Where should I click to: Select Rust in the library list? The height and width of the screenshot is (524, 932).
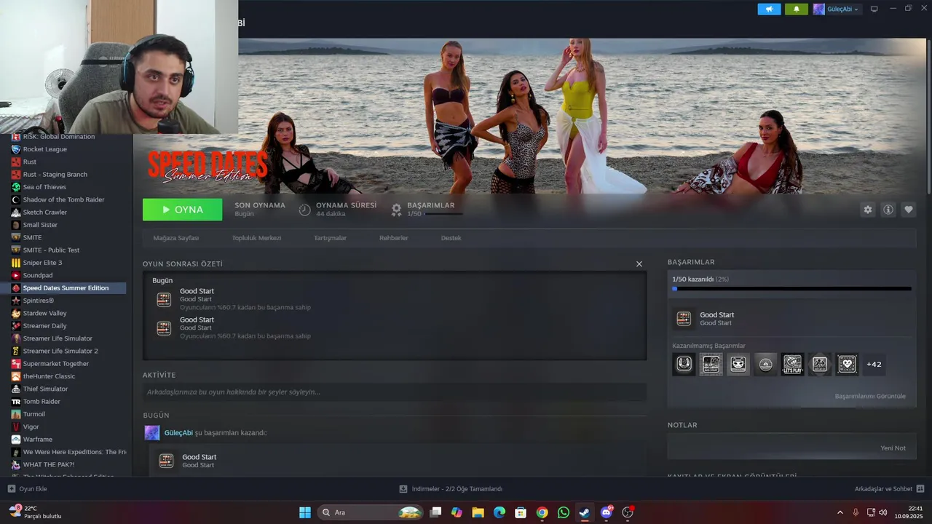29,162
